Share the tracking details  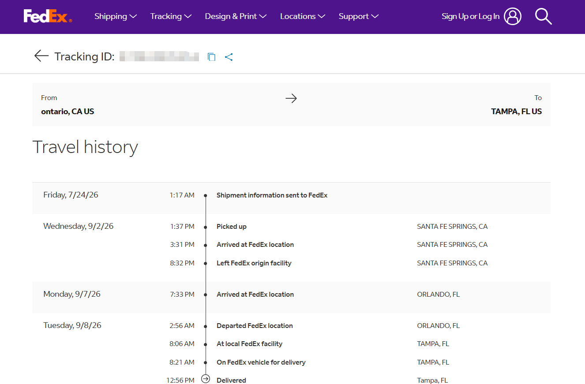point(229,57)
